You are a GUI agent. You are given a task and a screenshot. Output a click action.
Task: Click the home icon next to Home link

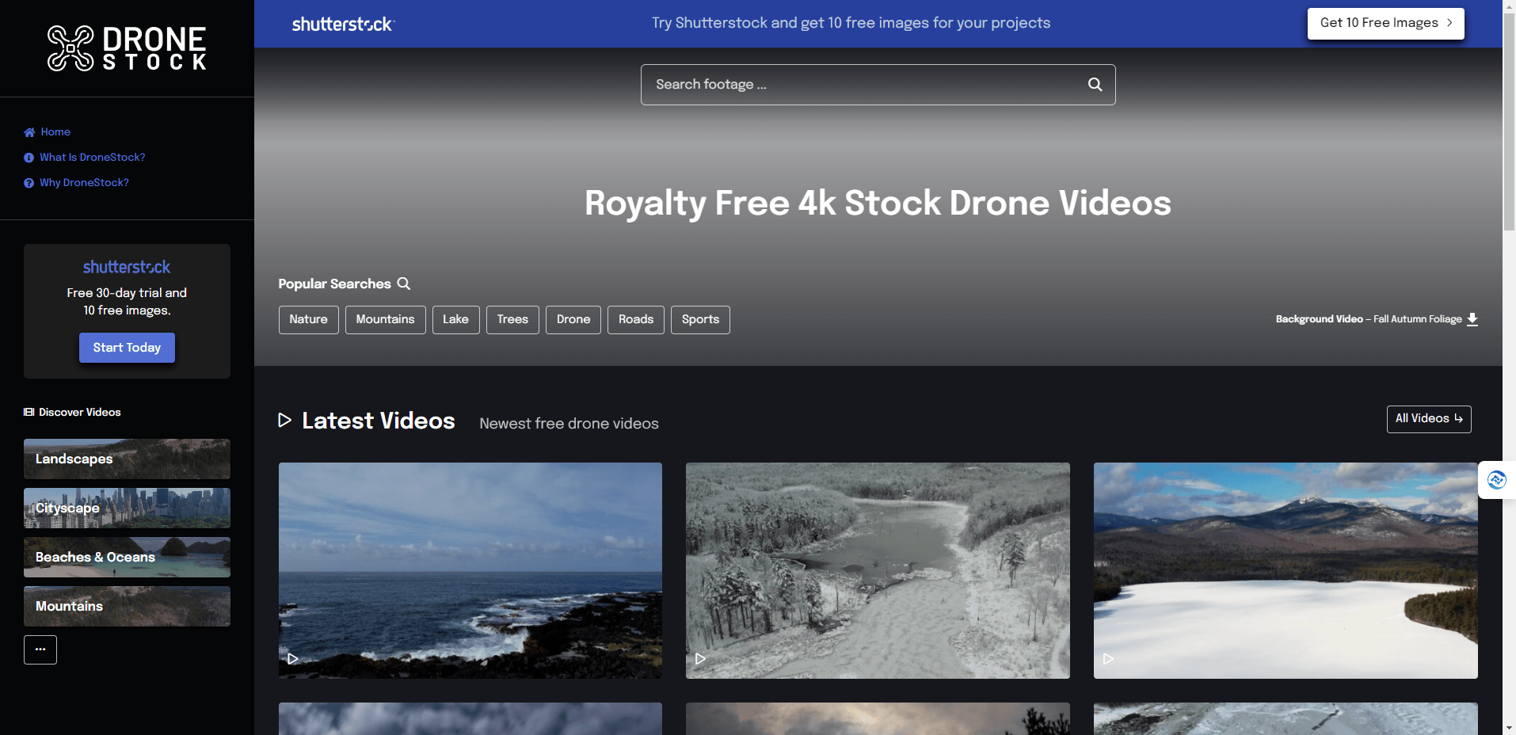tap(29, 131)
